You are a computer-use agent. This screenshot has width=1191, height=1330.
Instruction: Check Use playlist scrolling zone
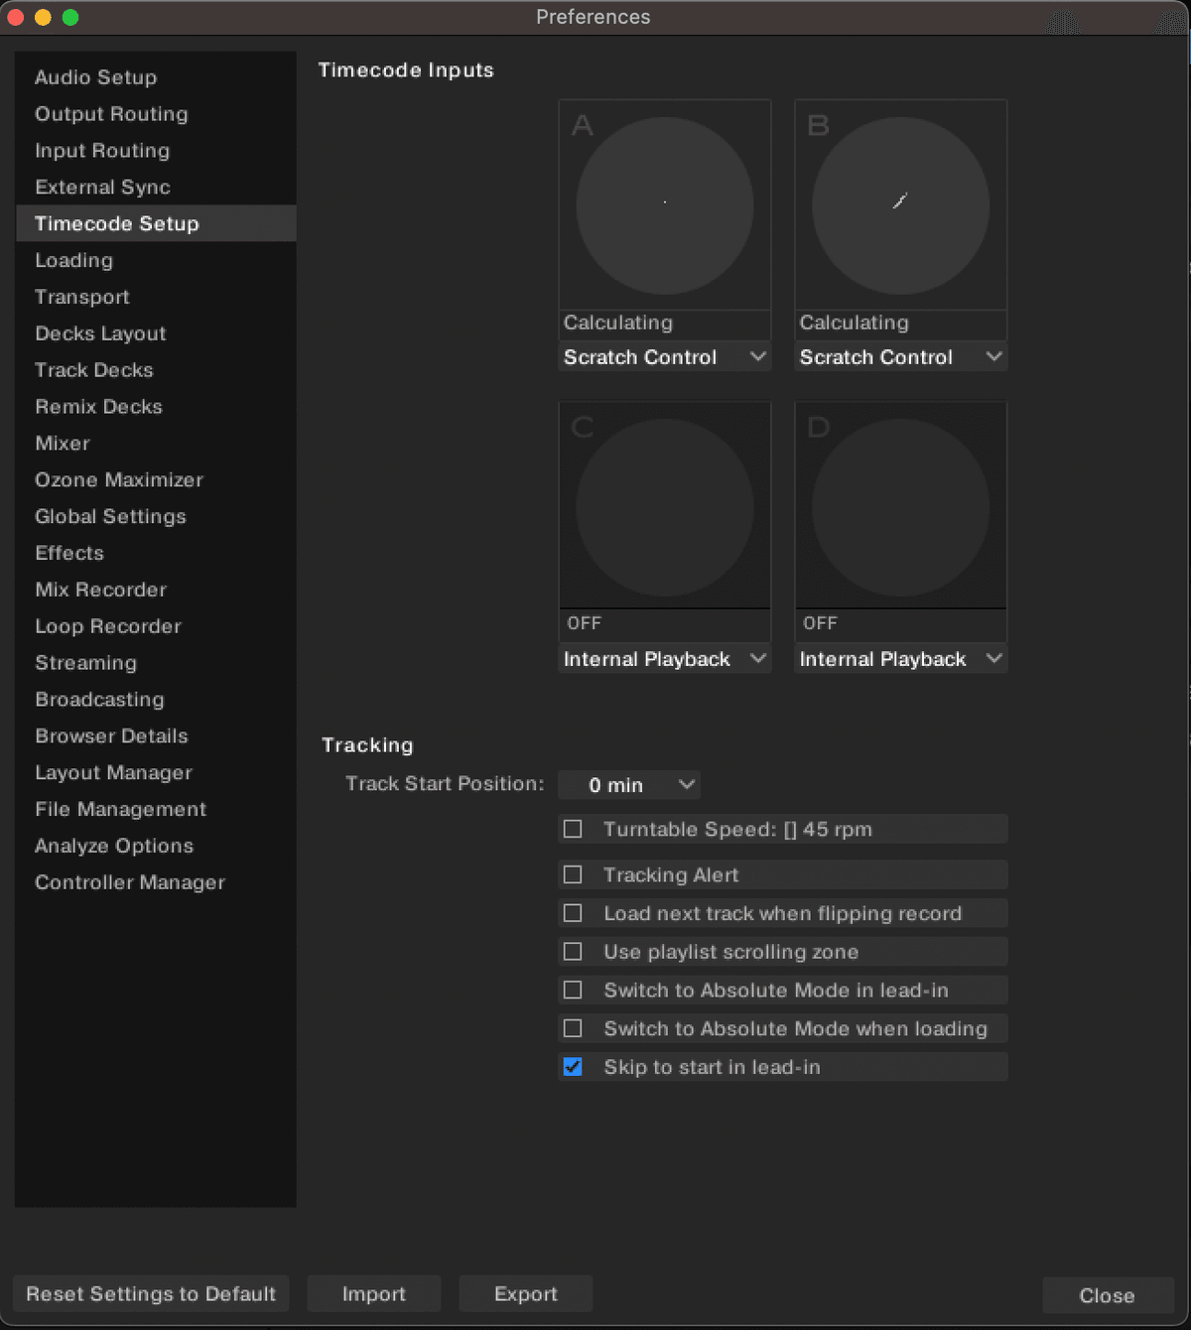pyautogui.click(x=573, y=951)
